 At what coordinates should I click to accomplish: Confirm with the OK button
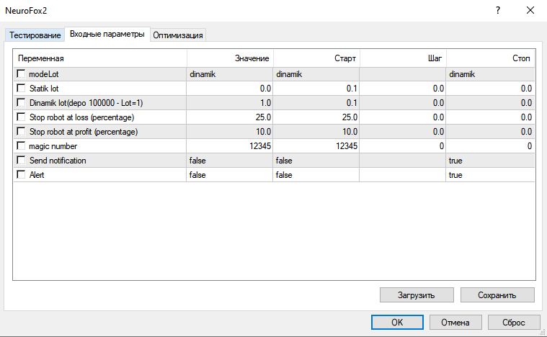click(397, 323)
